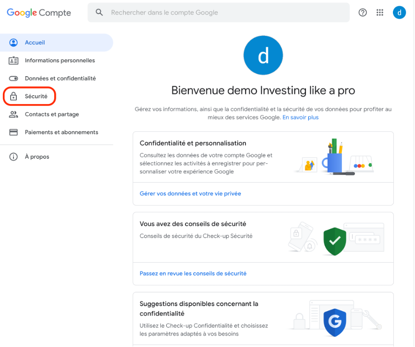Click the padlock icon beside Sécurité
415x347 pixels.
[13, 96]
